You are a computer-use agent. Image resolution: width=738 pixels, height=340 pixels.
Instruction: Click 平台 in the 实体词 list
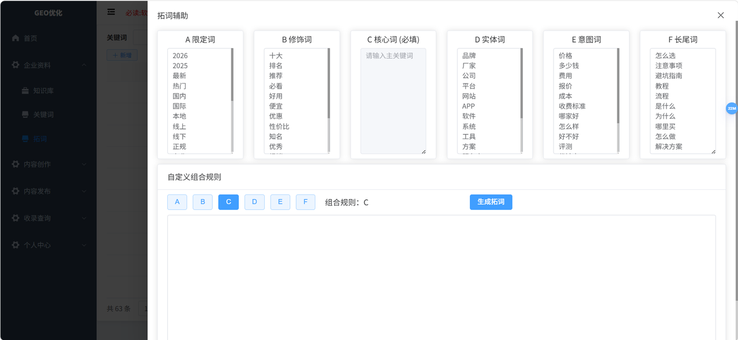[469, 86]
